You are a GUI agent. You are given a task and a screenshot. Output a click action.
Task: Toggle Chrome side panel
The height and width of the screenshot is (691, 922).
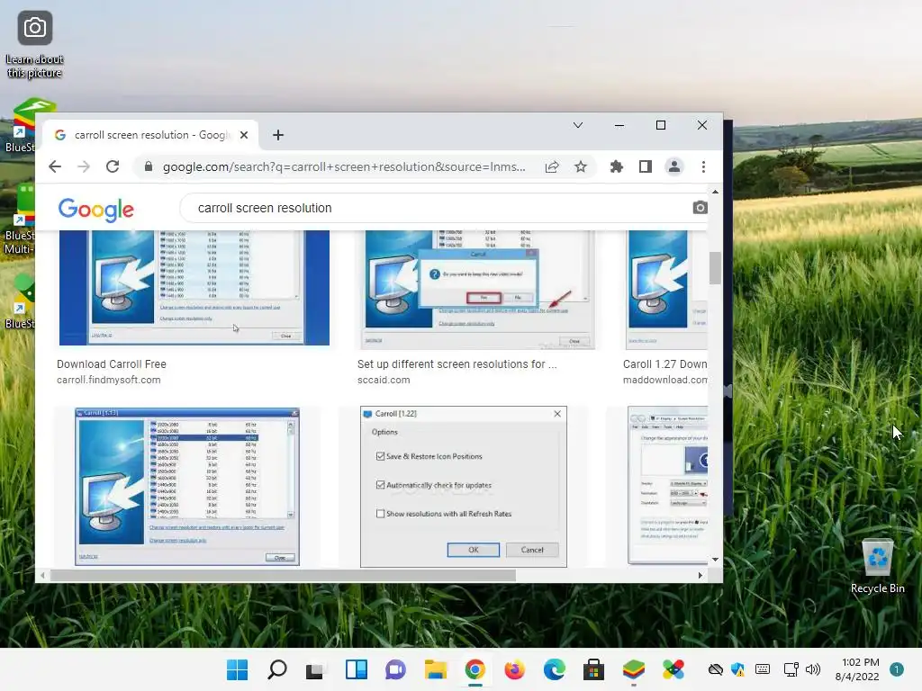[645, 166]
